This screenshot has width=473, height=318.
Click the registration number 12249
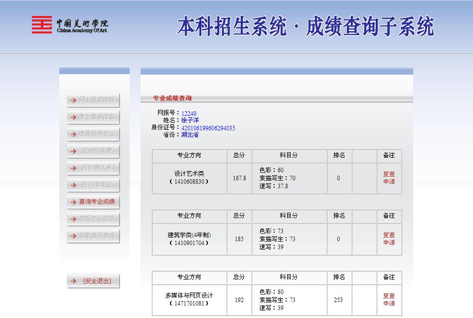[189, 113]
